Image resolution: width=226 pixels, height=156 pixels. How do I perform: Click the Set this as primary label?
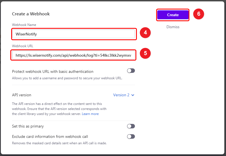point(28,126)
